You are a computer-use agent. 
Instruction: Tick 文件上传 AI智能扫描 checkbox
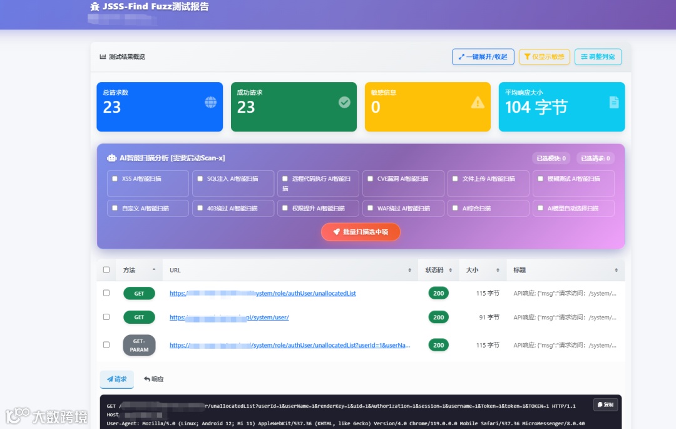pos(455,178)
